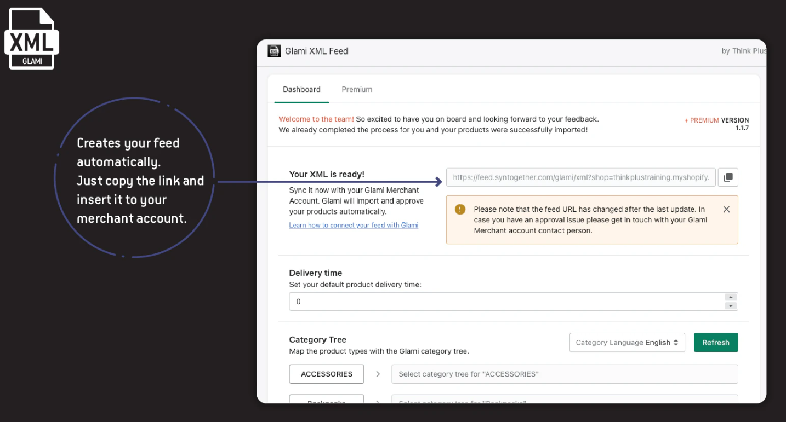Decrease delivery time with the down arrow
The height and width of the screenshot is (422, 786).
click(731, 306)
